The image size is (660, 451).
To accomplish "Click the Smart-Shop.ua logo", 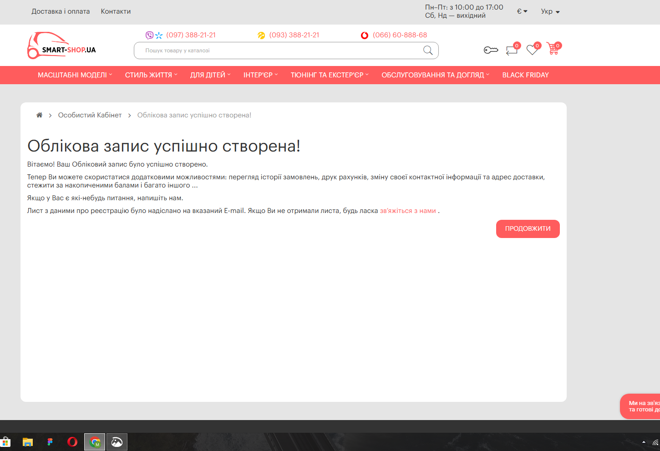I will (62, 46).
